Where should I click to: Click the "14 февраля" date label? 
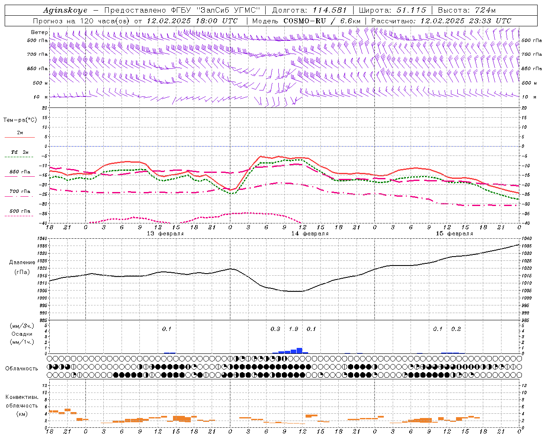pyautogui.click(x=310, y=234)
